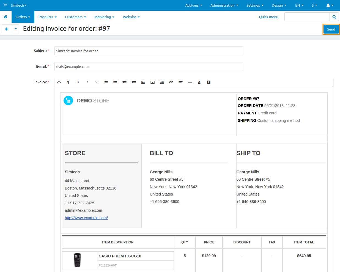Choose the text background color

[x=209, y=82]
